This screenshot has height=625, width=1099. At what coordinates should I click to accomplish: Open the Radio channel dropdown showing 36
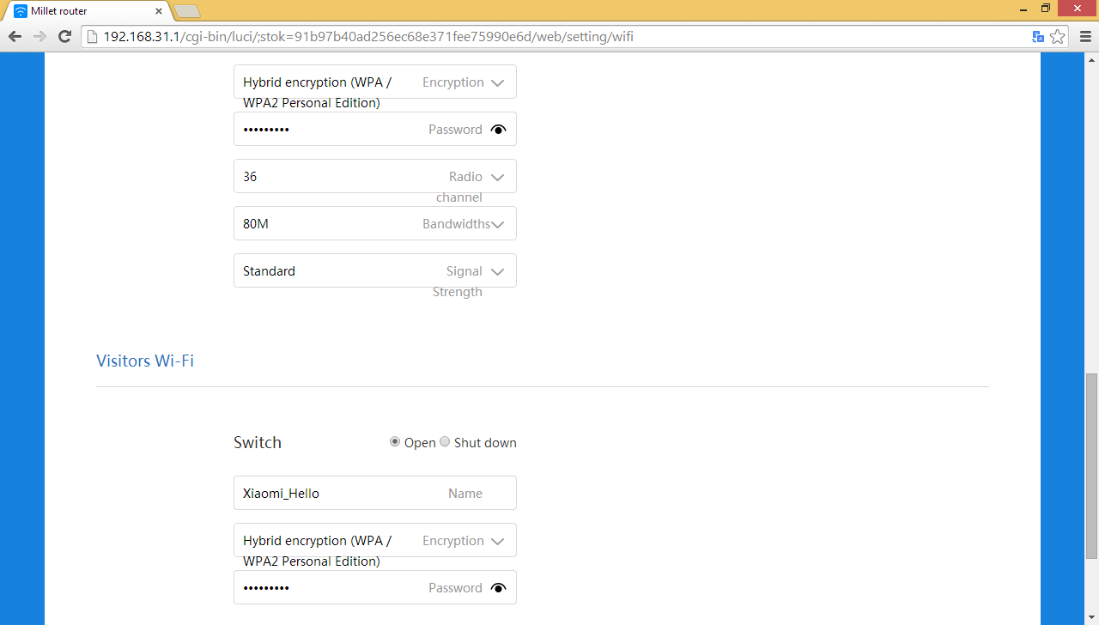point(375,176)
